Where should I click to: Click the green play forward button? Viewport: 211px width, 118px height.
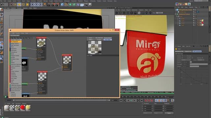point(131,100)
